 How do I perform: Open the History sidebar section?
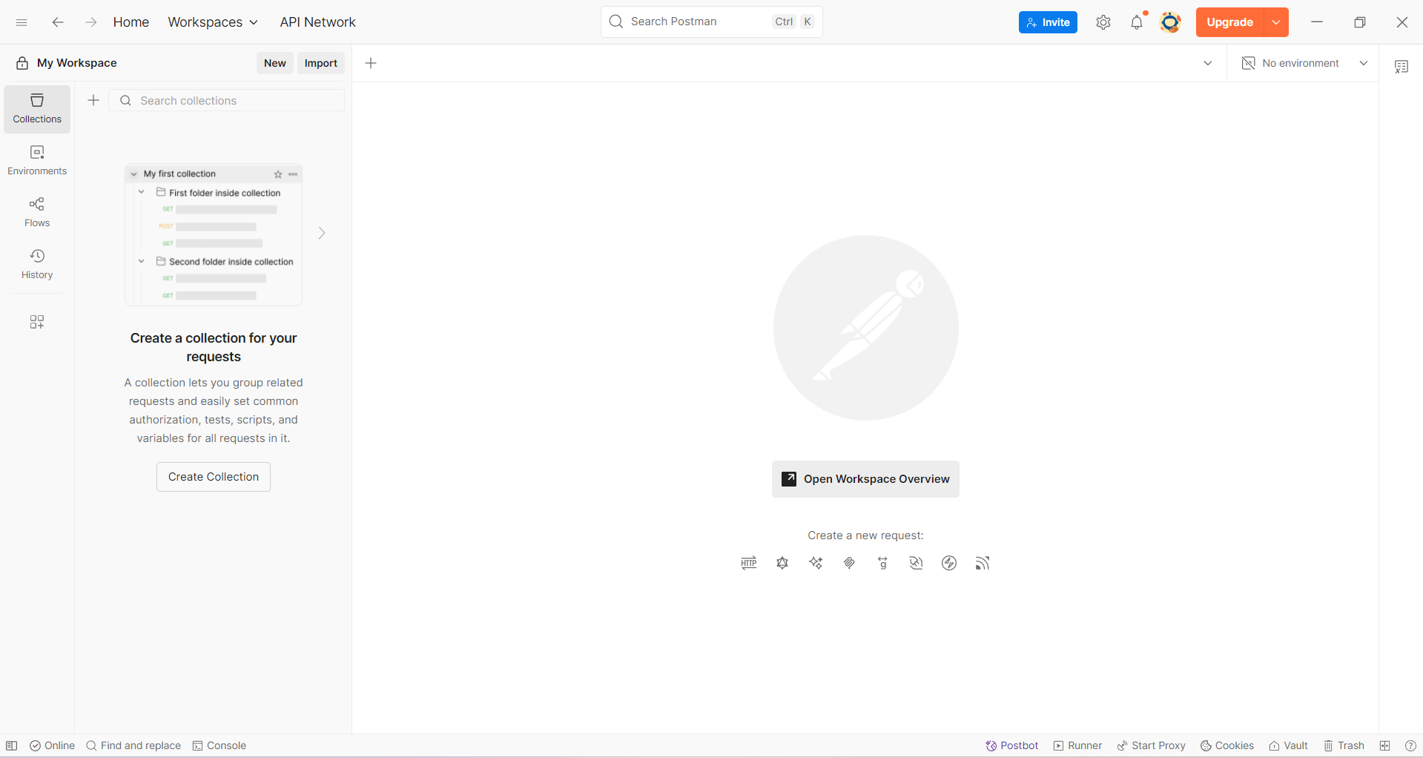[x=37, y=264]
